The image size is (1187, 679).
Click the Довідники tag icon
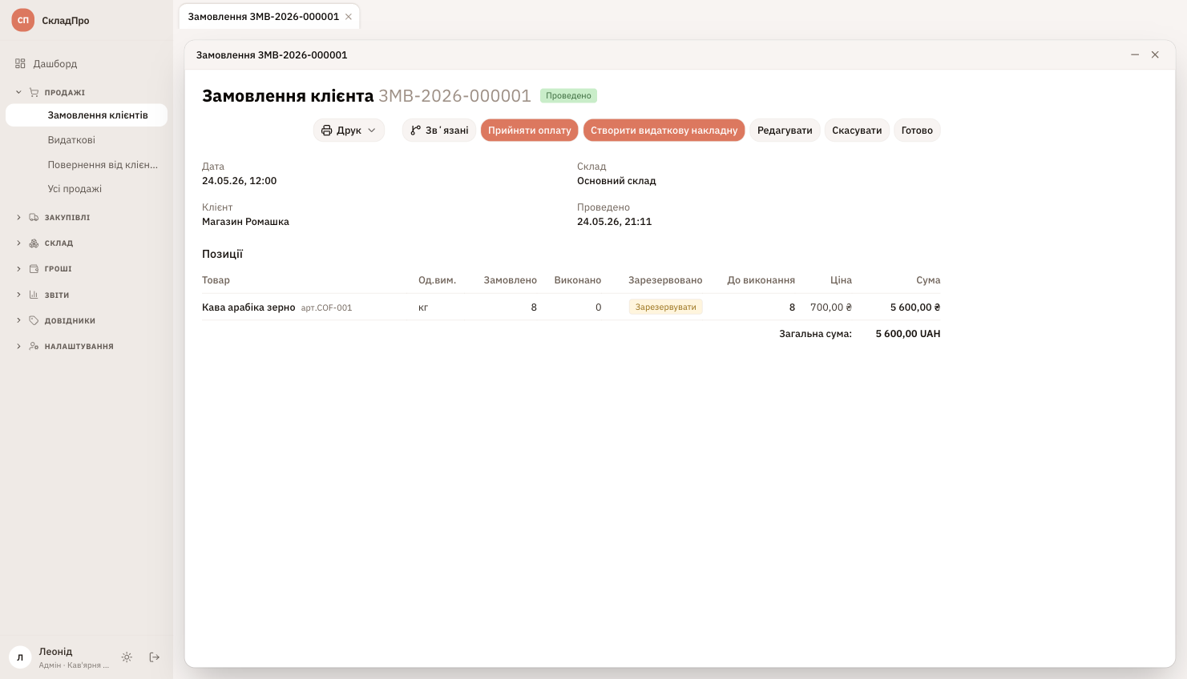(x=34, y=320)
